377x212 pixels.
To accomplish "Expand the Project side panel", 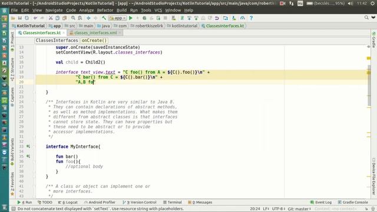I will [12, 41].
